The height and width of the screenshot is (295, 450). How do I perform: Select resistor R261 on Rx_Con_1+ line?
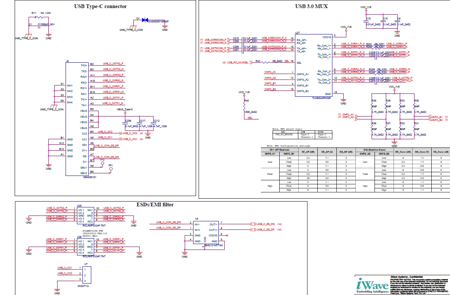tap(375, 44)
